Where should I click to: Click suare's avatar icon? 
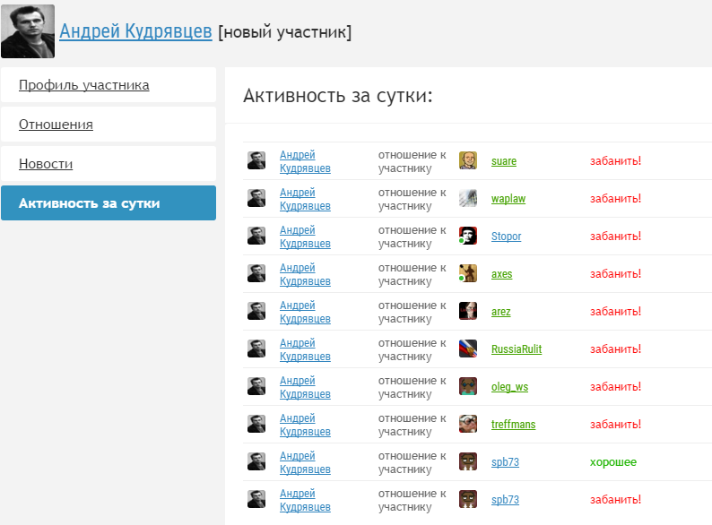click(467, 161)
